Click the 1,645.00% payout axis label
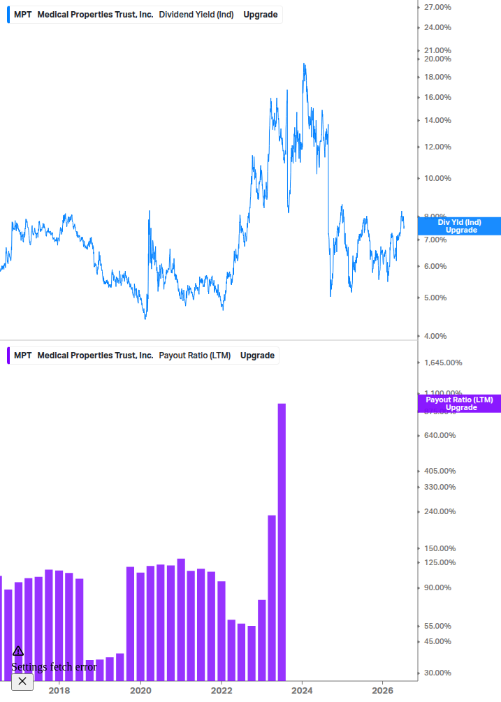Image resolution: width=501 pixels, height=702 pixels. tap(443, 363)
